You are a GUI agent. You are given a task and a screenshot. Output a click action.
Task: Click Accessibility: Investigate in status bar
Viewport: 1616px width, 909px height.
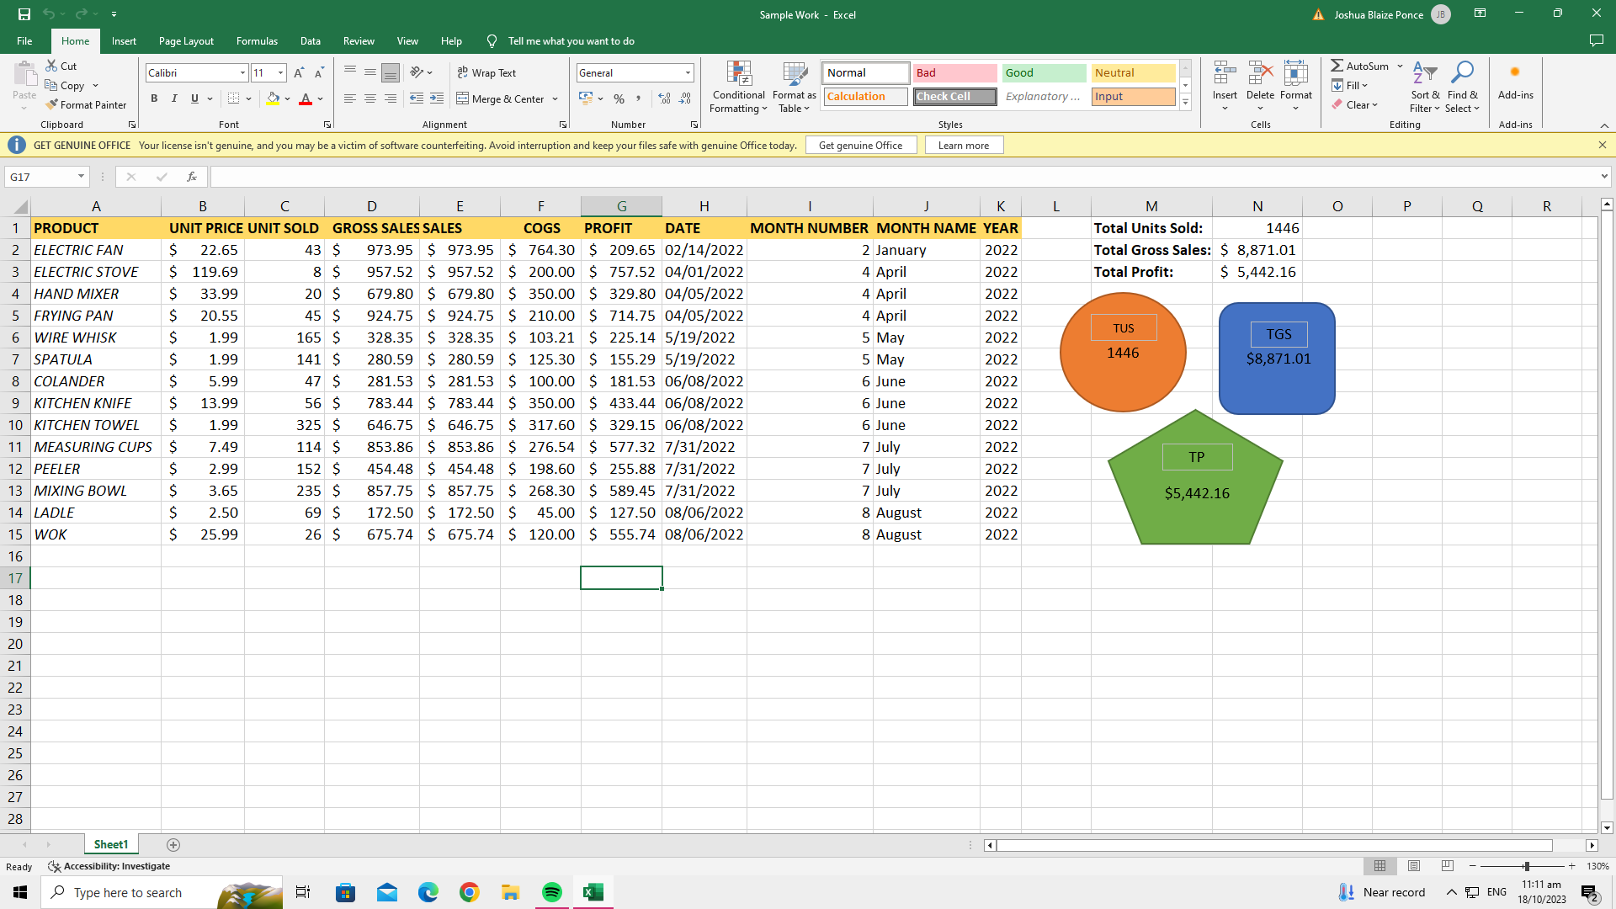point(109,866)
